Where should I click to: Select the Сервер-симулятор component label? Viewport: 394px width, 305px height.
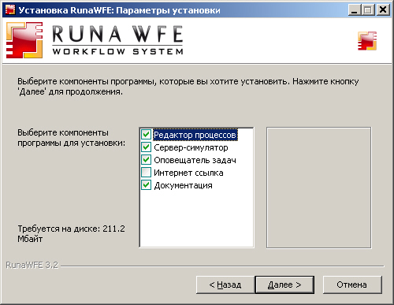[191, 147]
